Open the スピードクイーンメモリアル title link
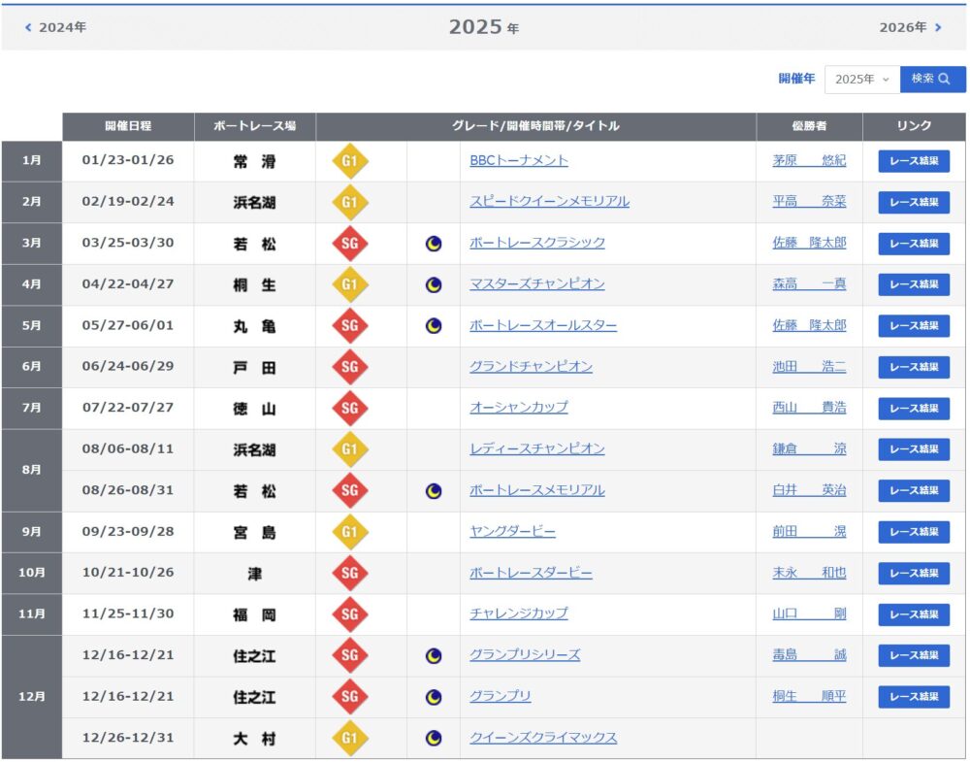This screenshot has width=970, height=762. [549, 202]
